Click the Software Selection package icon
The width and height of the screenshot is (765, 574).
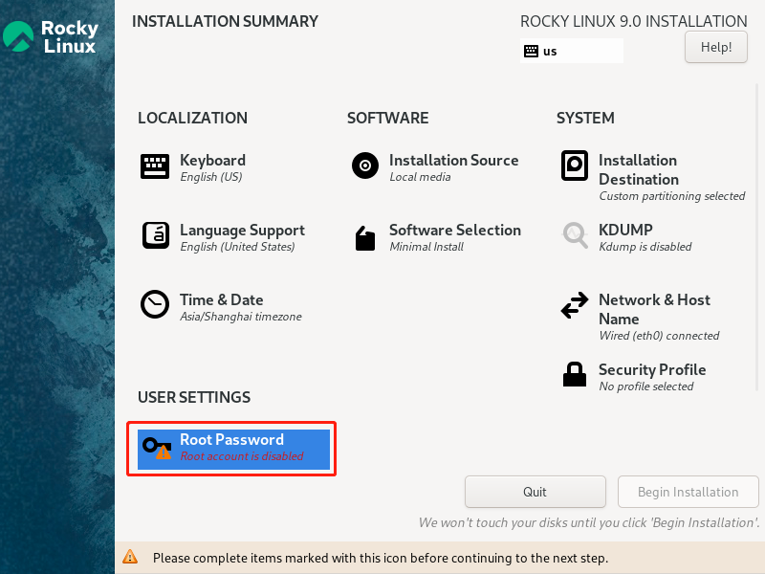[x=365, y=237]
